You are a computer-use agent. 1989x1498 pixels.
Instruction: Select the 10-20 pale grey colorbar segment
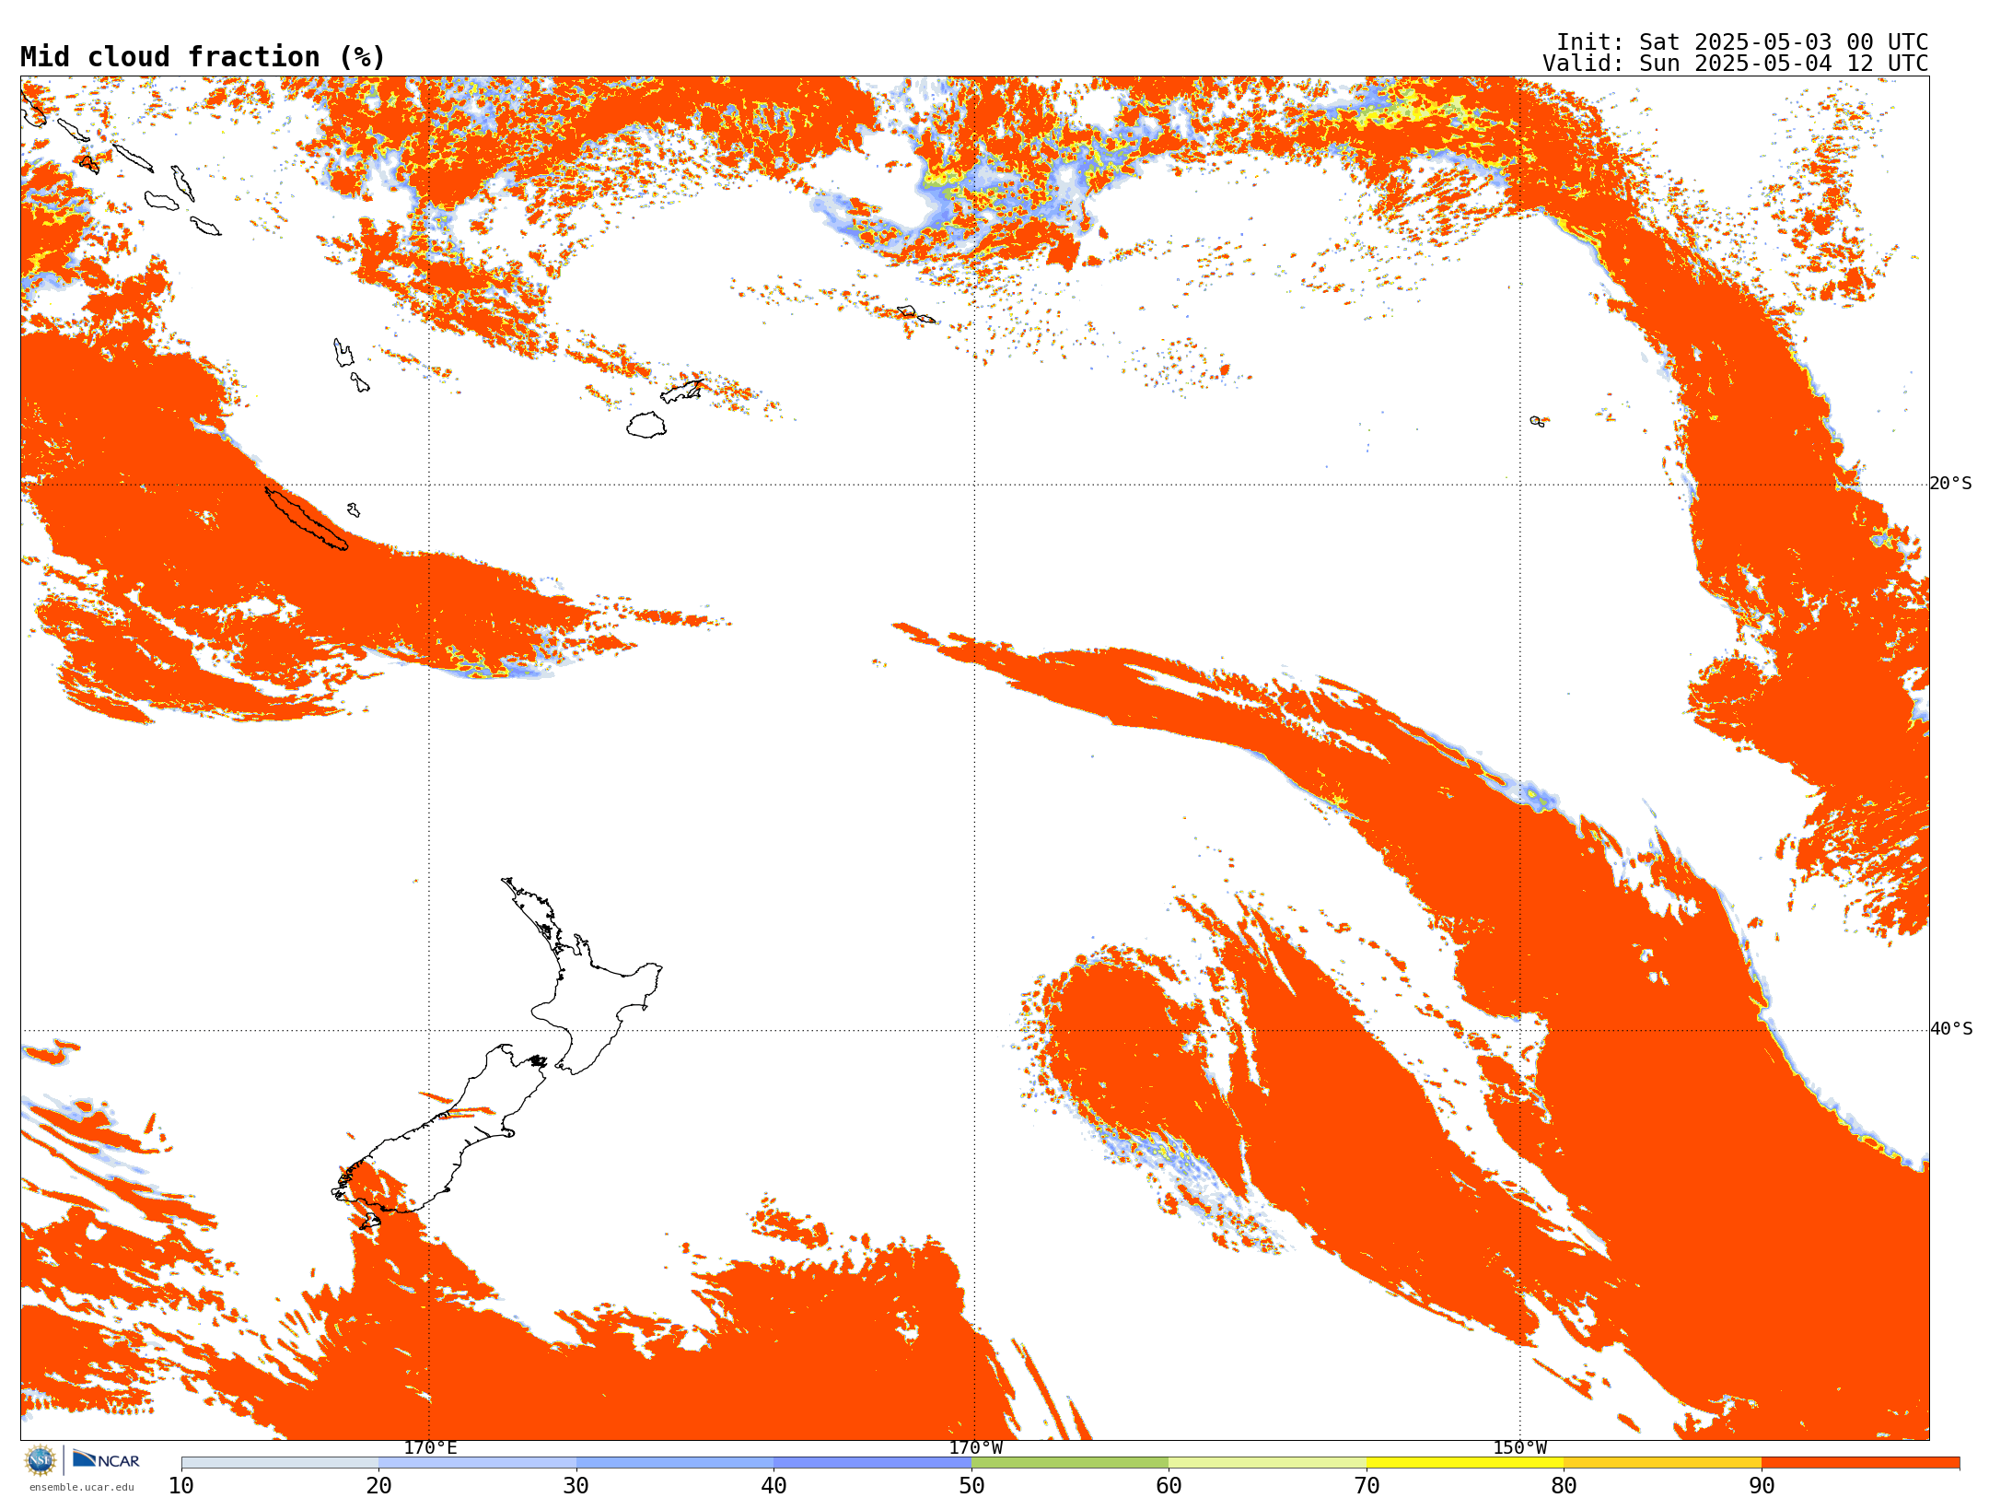click(x=280, y=1463)
